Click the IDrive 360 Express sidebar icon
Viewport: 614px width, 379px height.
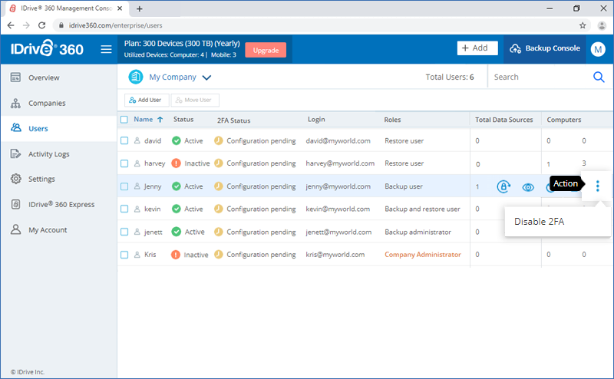[x=15, y=204]
